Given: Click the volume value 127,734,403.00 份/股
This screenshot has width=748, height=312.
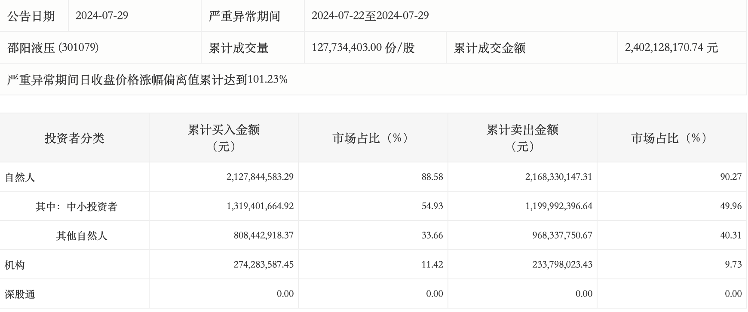Looking at the screenshot, I should pos(363,47).
